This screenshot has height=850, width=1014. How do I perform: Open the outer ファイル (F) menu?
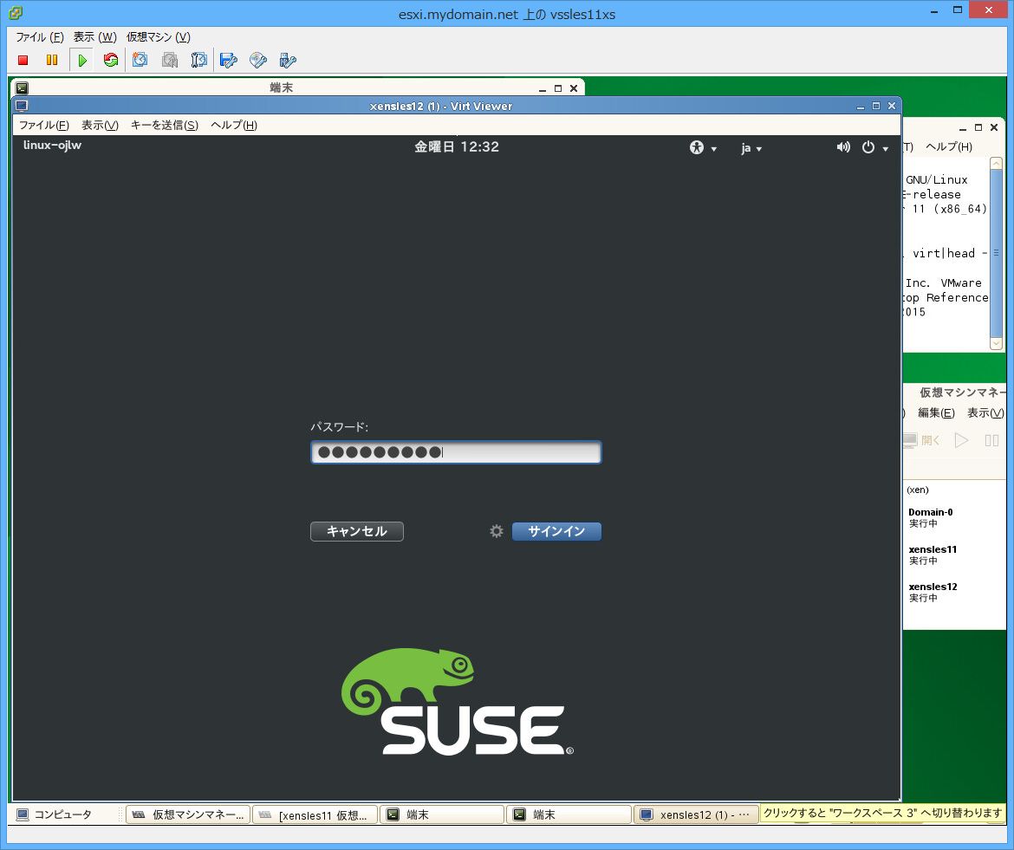click(40, 37)
